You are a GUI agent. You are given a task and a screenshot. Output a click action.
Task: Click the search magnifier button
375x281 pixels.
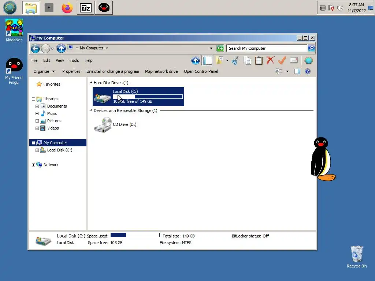click(x=311, y=48)
